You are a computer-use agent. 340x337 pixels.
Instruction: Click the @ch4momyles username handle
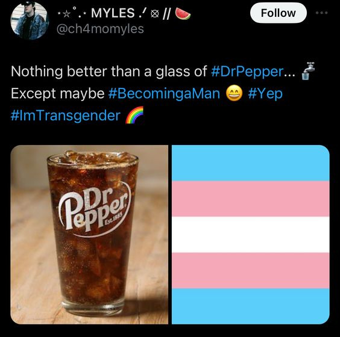(100, 29)
